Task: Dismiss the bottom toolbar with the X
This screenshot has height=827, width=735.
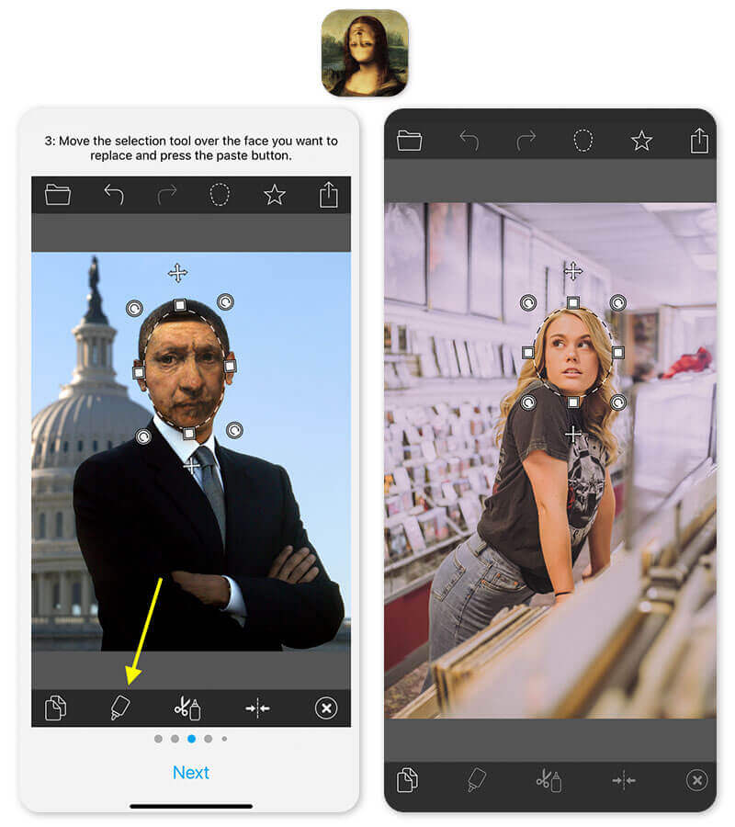Action: tap(324, 706)
